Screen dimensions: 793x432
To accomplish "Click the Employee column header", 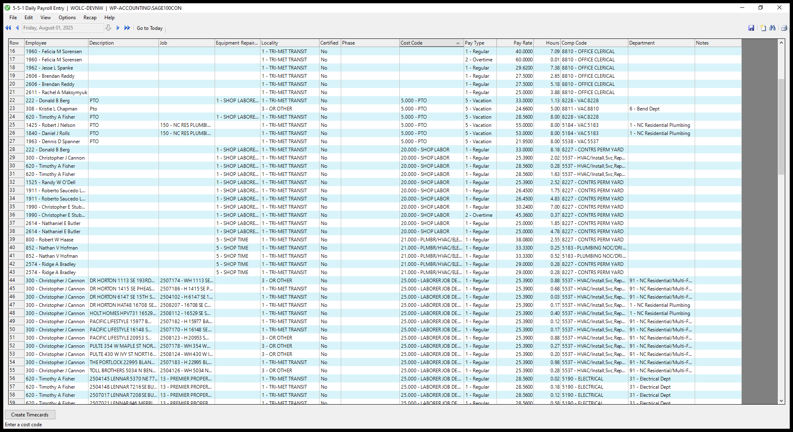I will (x=56, y=43).
